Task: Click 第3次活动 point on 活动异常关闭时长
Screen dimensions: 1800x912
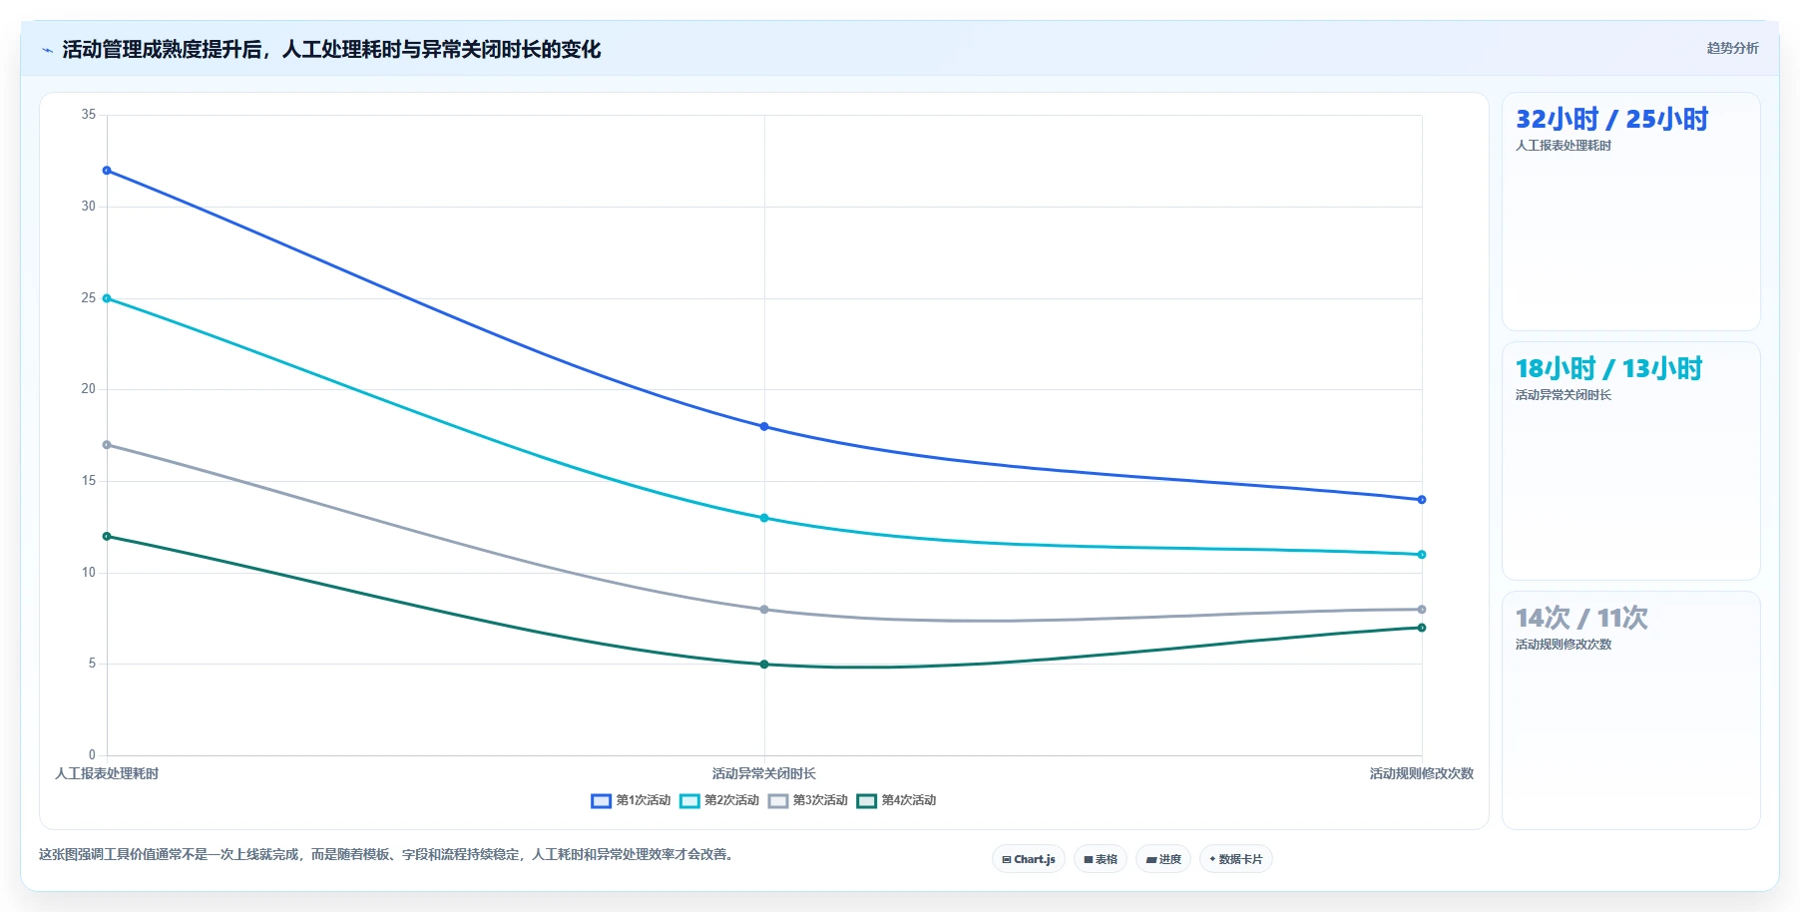Action: (x=764, y=610)
